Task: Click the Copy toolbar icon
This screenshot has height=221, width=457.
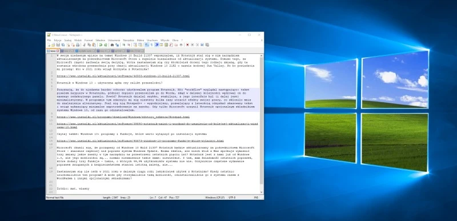Action: 89,45
